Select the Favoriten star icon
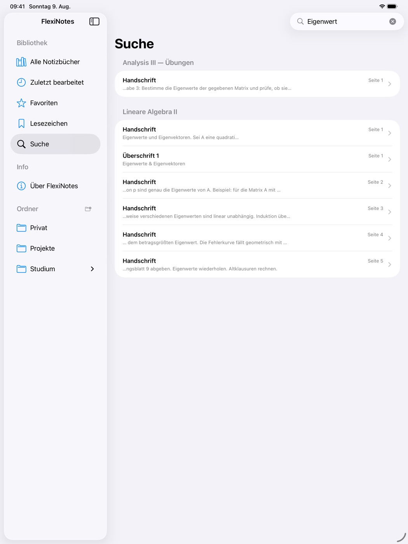This screenshot has width=408, height=544. 21,103
